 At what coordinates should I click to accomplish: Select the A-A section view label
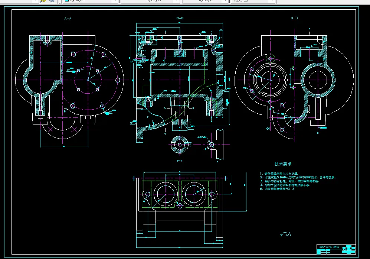tap(68, 19)
